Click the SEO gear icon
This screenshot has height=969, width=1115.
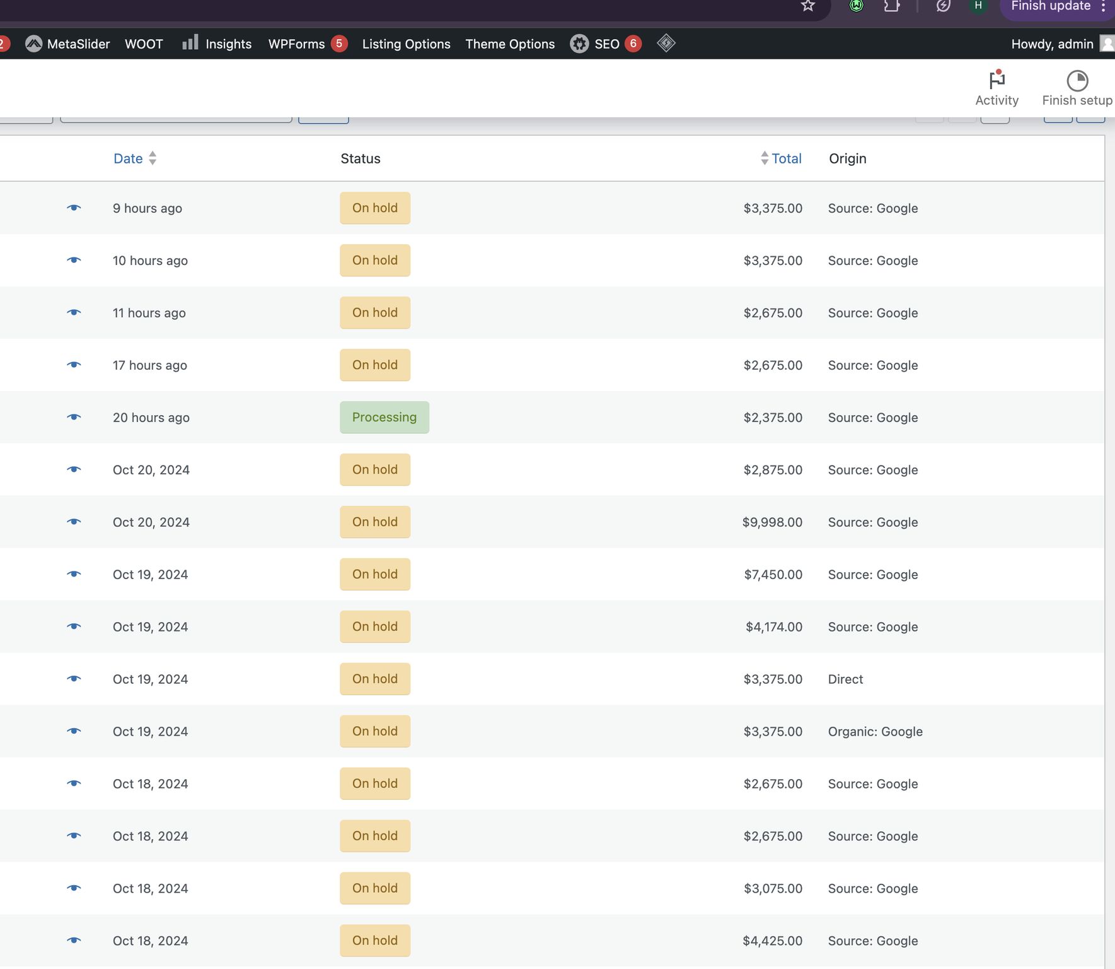[x=579, y=44]
